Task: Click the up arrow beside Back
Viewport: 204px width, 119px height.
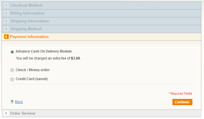Action: tap(12, 102)
